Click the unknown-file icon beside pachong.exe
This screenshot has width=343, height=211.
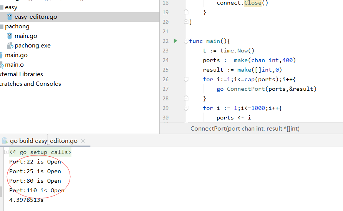10,46
